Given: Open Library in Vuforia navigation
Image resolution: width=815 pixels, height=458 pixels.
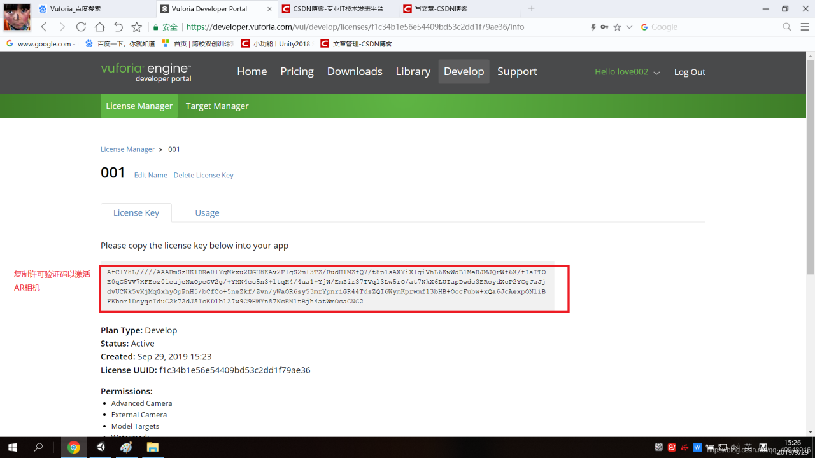Looking at the screenshot, I should pos(413,71).
